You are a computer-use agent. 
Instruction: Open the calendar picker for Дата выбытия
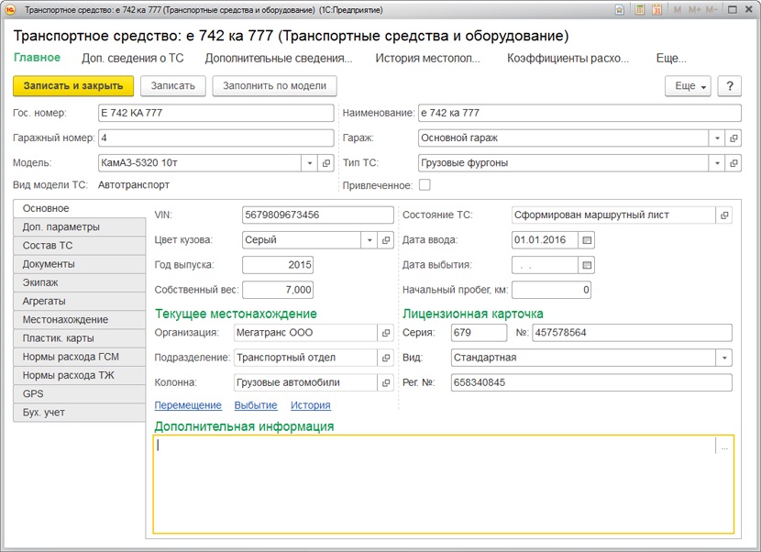(587, 265)
